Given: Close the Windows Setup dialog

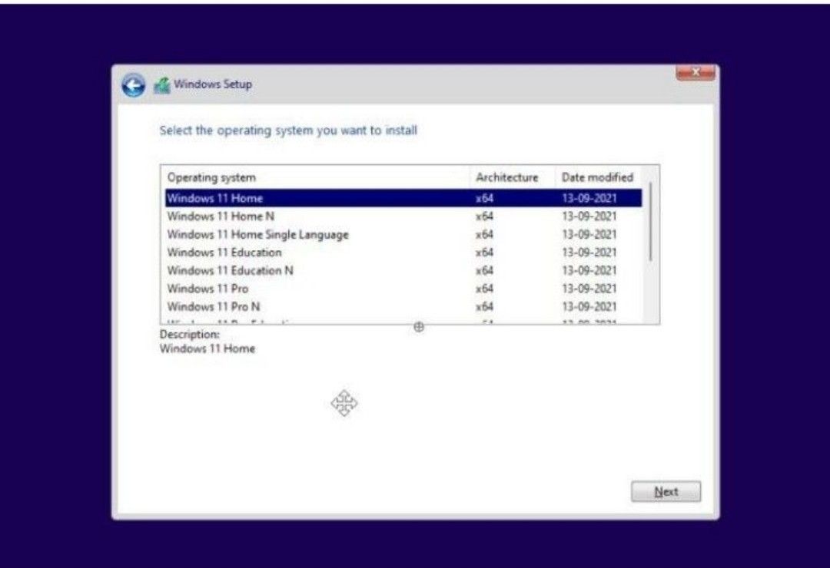Looking at the screenshot, I should pos(696,72).
